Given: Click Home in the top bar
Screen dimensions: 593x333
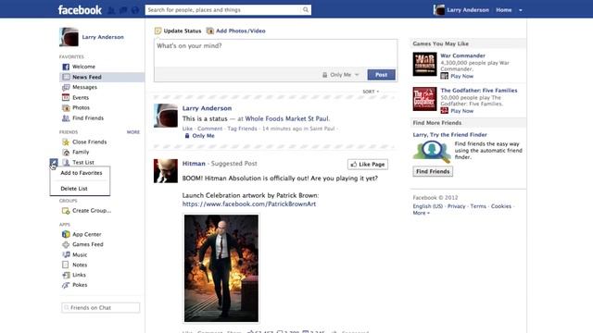Looking at the screenshot, I should pos(504,10).
